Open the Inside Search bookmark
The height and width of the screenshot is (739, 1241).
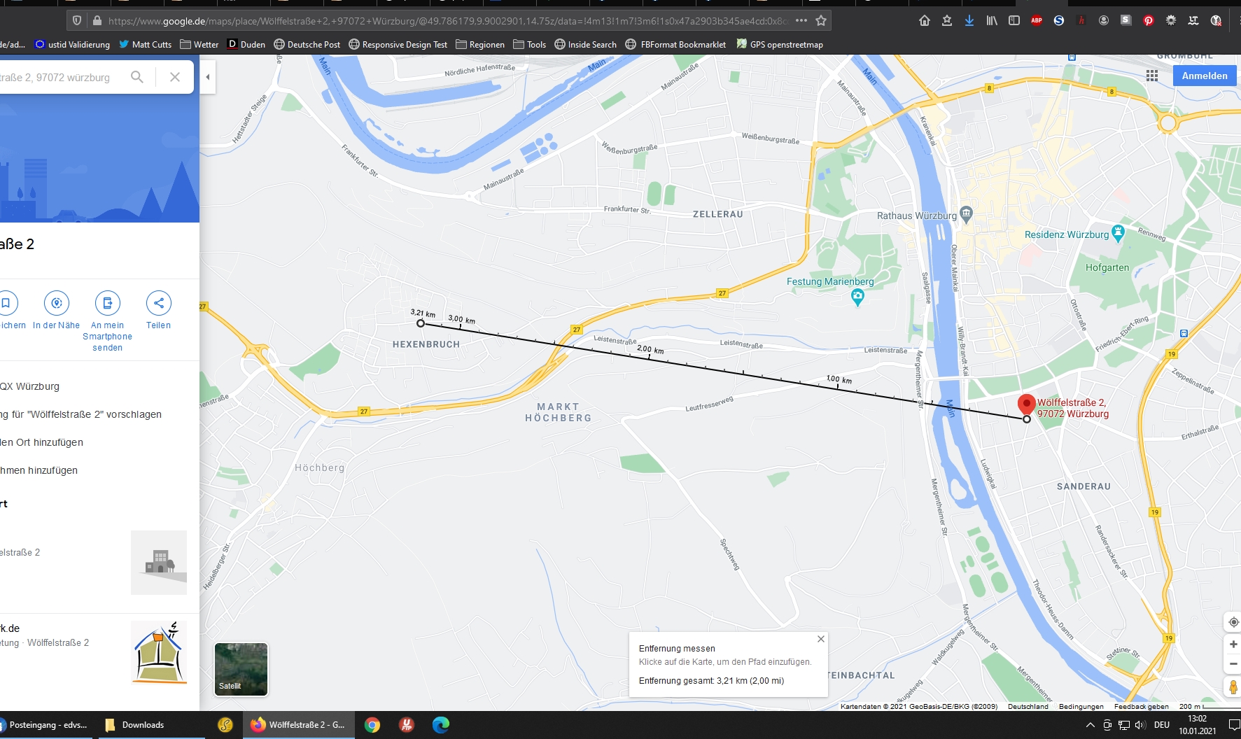coord(585,45)
